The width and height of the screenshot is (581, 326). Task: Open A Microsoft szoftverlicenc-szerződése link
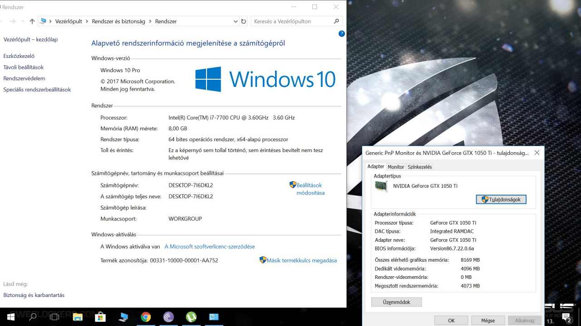[210, 247]
